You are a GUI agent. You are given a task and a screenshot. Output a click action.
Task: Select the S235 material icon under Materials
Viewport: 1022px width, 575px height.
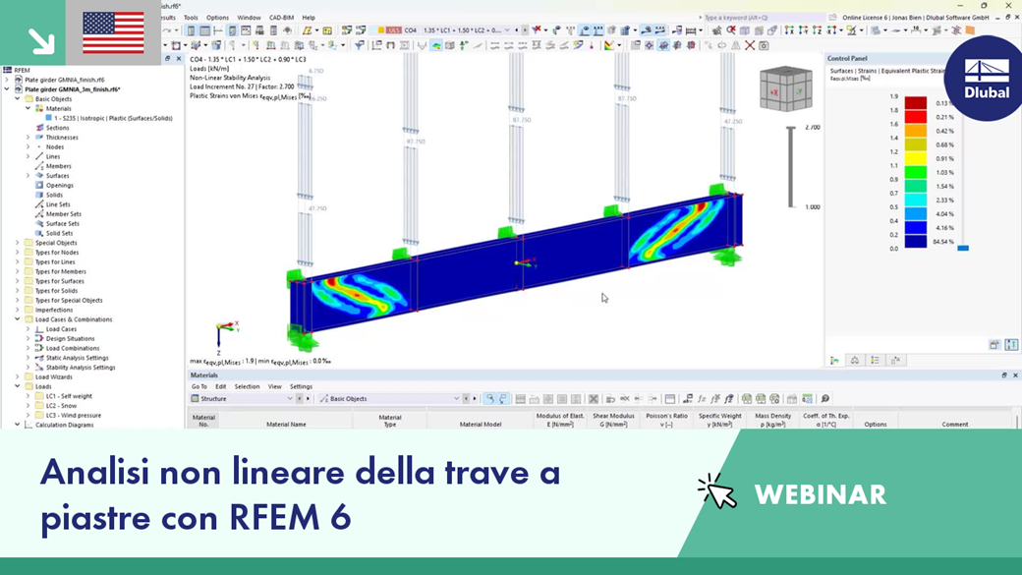(48, 118)
